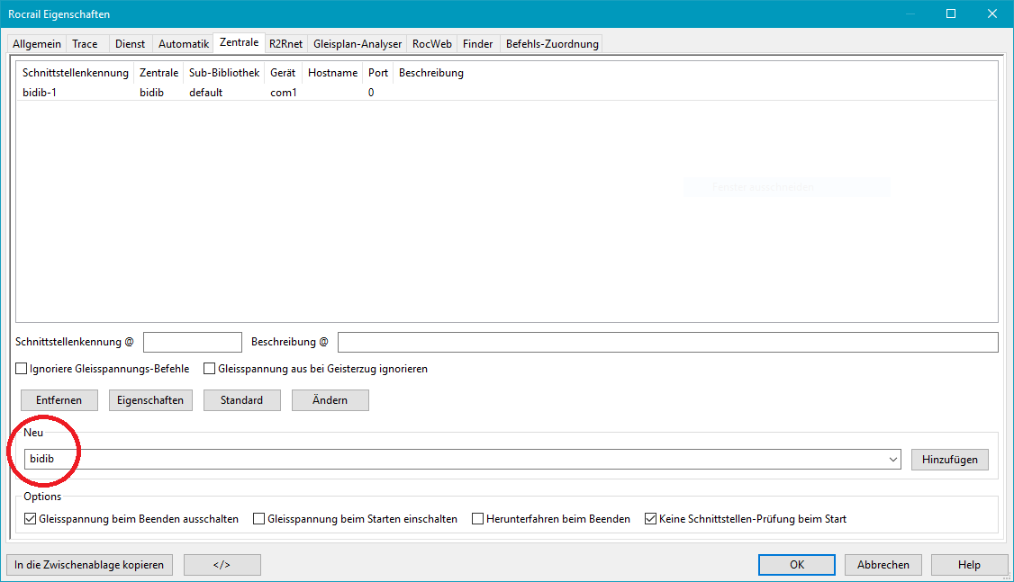Toggle Gleisspannung aus bei Geisterzug ignorieren
This screenshot has width=1014, height=582.
click(x=210, y=369)
